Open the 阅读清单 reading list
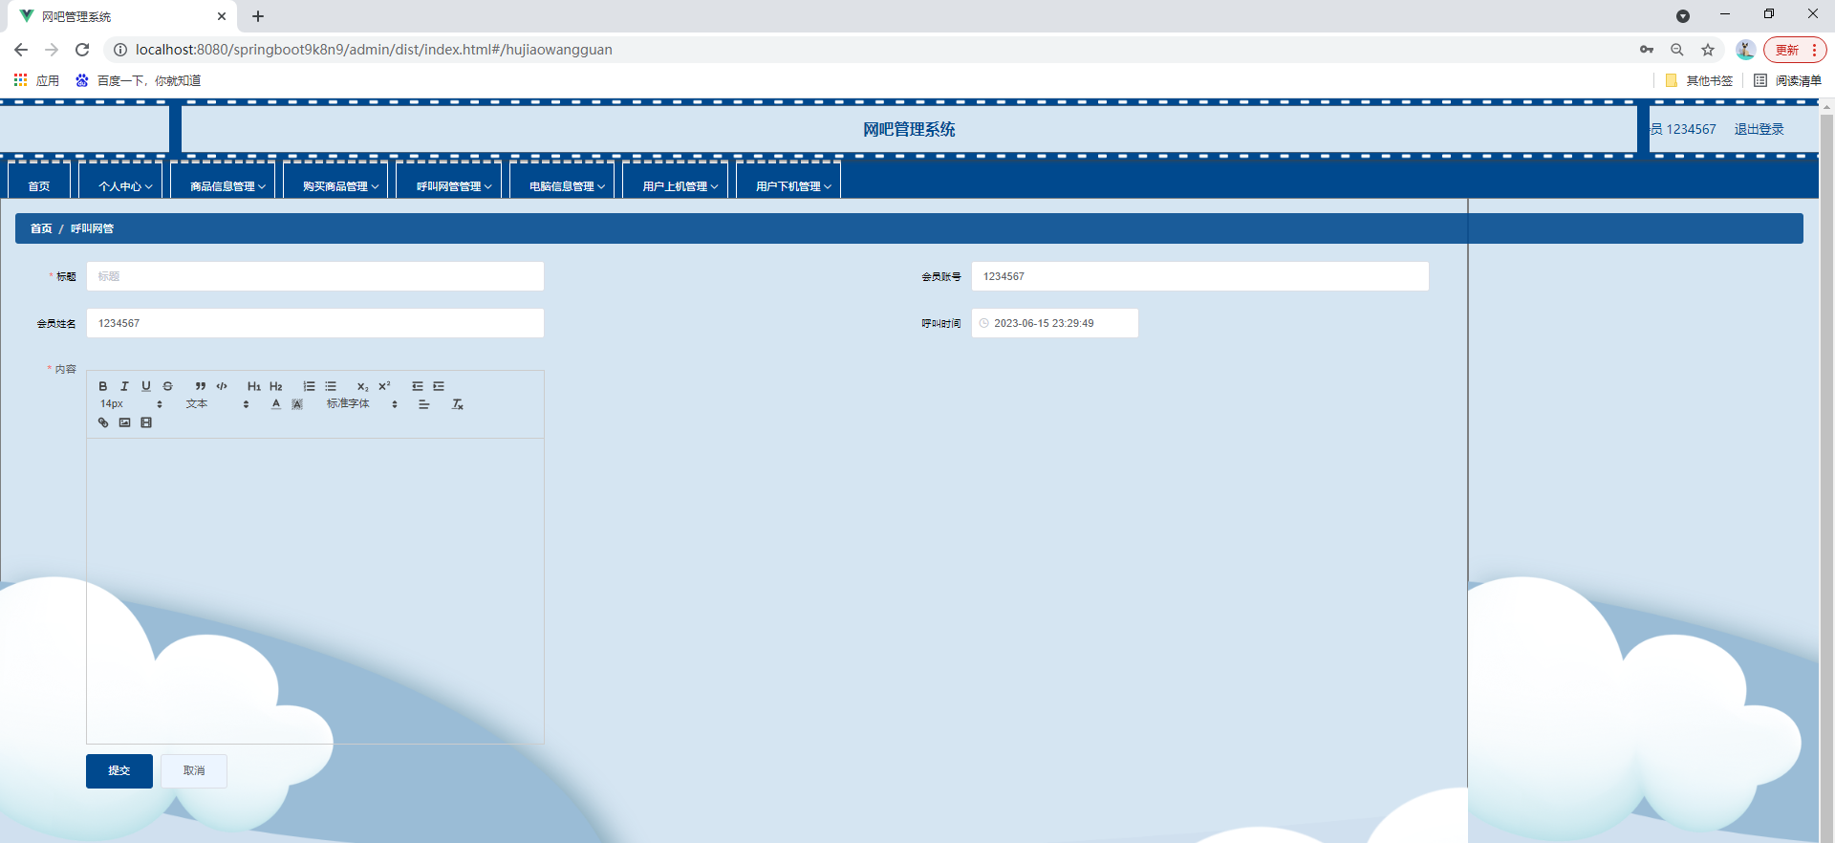Screen dimensions: 1835x843 (x=1787, y=80)
